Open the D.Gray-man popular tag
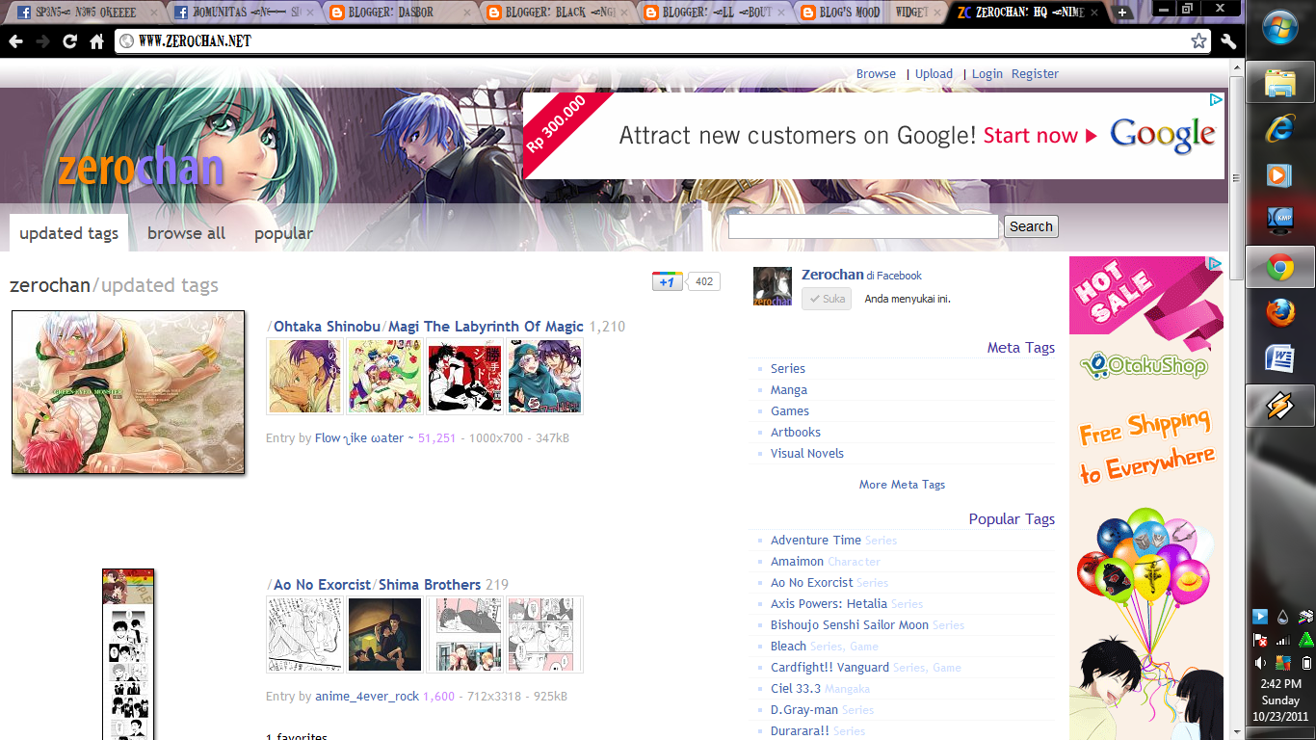The image size is (1316, 740). (804, 710)
